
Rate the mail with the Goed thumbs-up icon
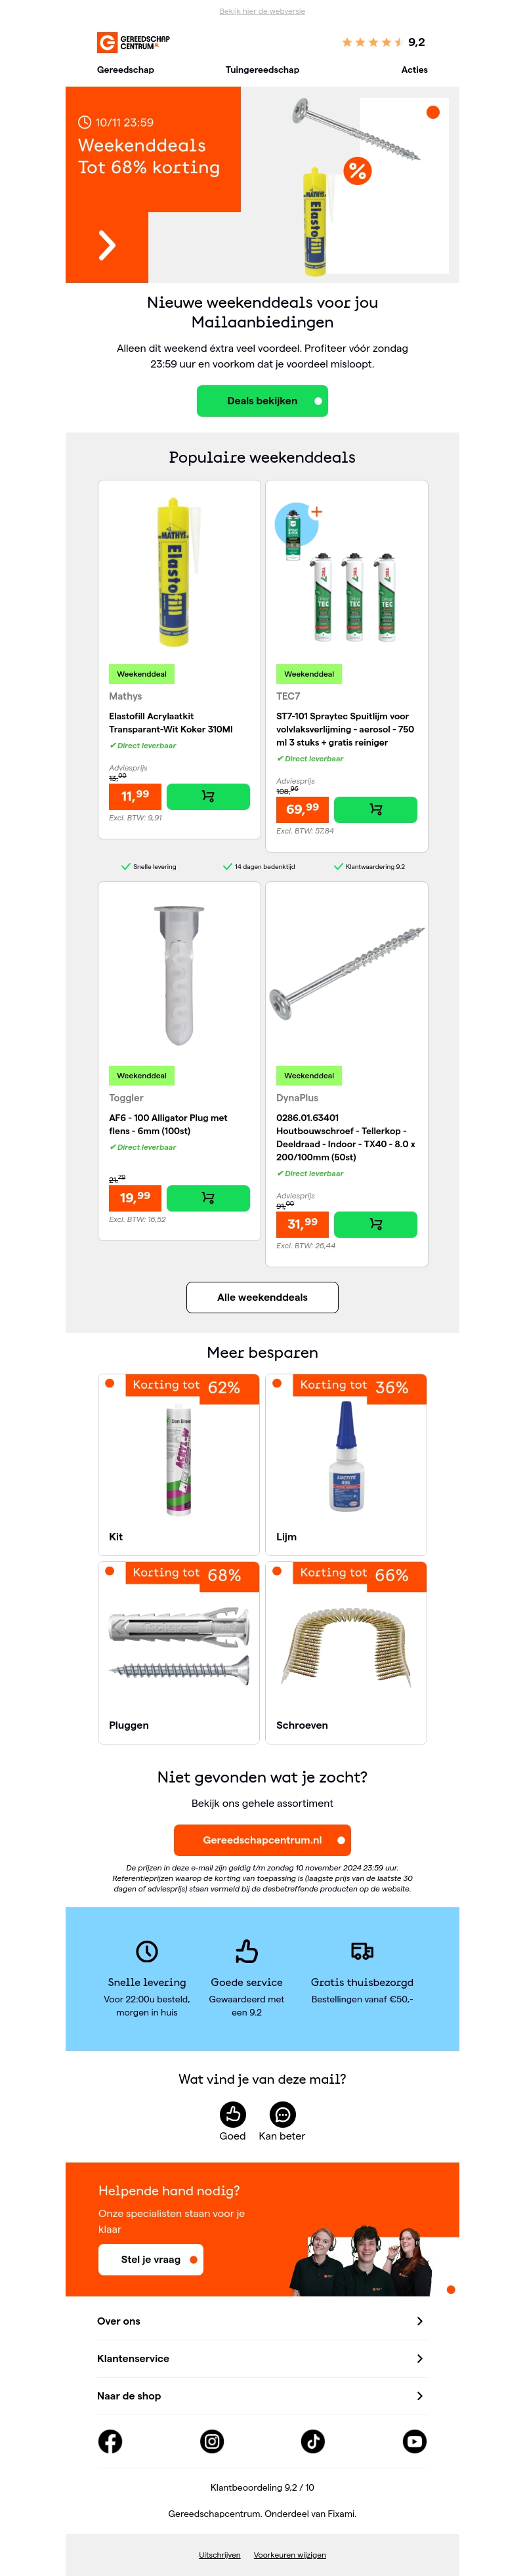click(232, 2114)
